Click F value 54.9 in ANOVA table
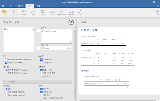The image size is (160, 101). (x=98, y=43)
